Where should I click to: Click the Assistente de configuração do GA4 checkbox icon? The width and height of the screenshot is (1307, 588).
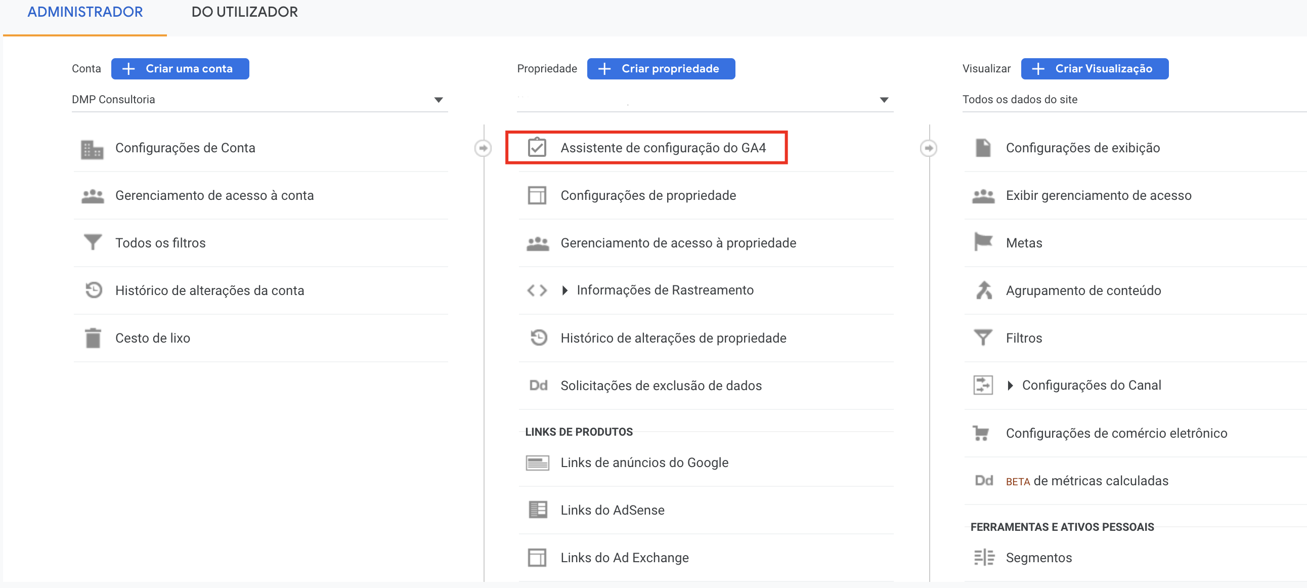coord(537,148)
